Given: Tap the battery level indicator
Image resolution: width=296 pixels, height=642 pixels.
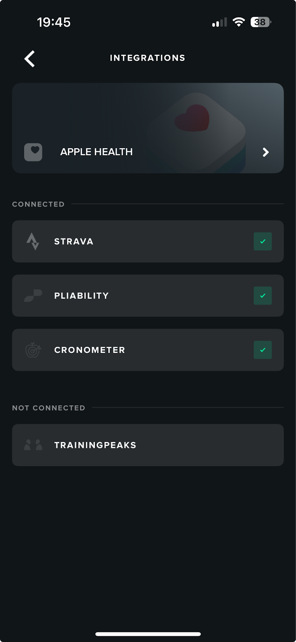Looking at the screenshot, I should point(260,22).
